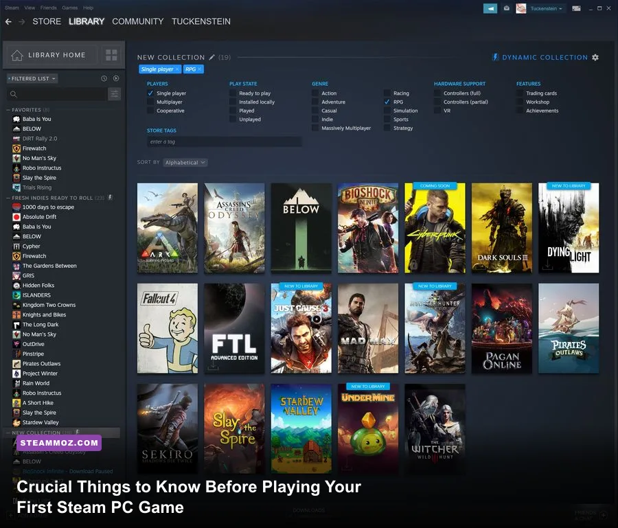Click Baba Is You icon in Favorites
618x528 pixels.
(16, 119)
